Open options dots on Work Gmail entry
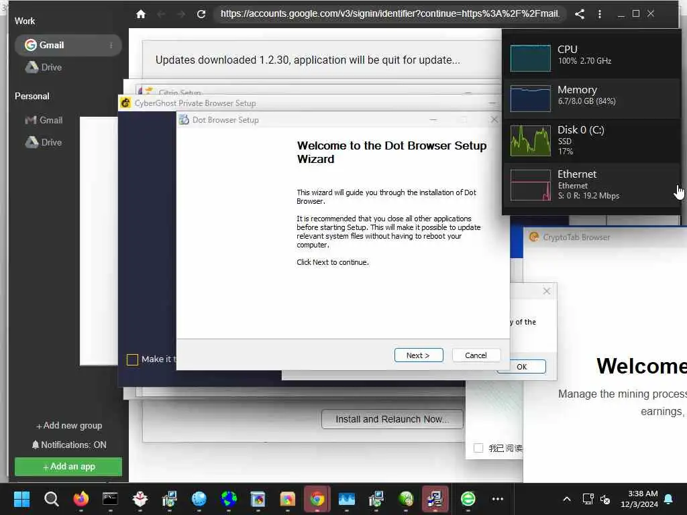The height and width of the screenshot is (515, 687). pos(111,45)
